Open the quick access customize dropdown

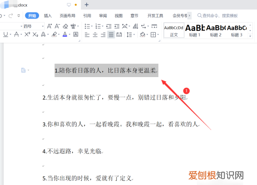pos(19,16)
